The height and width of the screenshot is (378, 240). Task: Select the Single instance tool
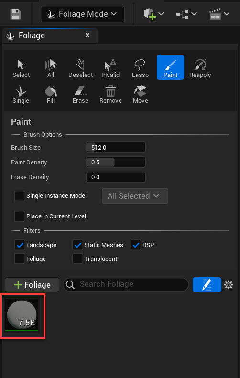click(x=21, y=94)
